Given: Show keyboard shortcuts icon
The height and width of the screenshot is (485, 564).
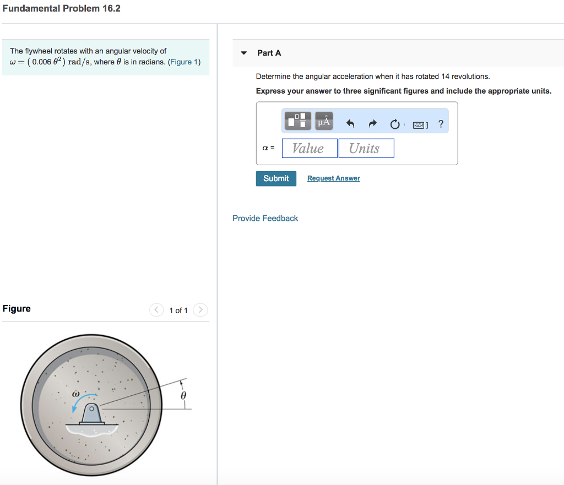Looking at the screenshot, I should (420, 125).
